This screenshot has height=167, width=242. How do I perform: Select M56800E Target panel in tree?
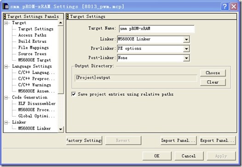(35, 60)
